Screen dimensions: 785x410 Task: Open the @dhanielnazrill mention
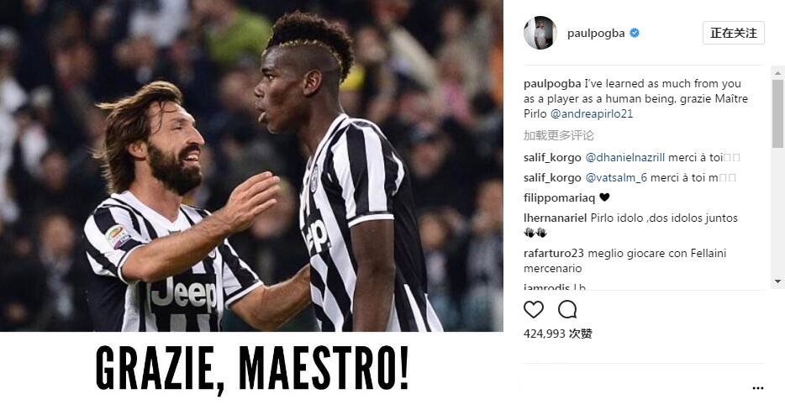click(x=624, y=157)
